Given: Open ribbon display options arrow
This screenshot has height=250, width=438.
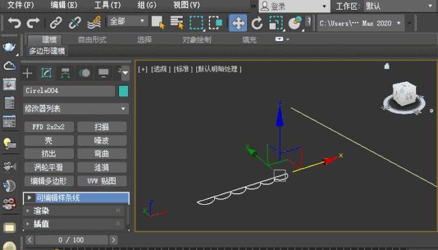Looking at the screenshot, I should click(287, 40).
